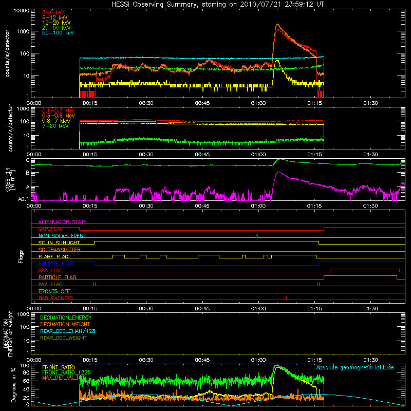Image resolution: width=411 pixels, height=411 pixels.
Task: Click the SC_IN_SUNLIGHT flag label
Action: [x=59, y=242]
